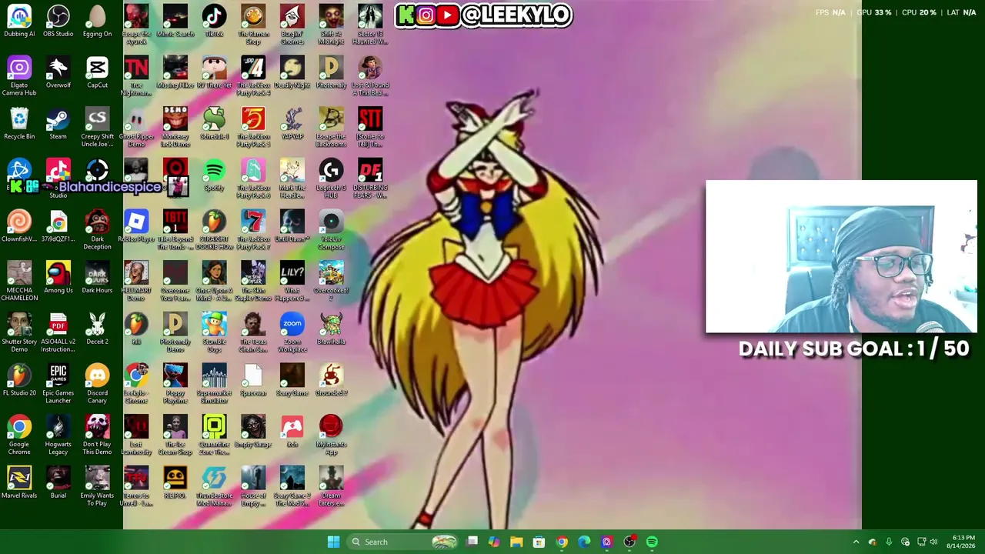This screenshot has height=554, width=985.
Task: Select the Leekylo - Chrome profile shortcut
Action: [136, 384]
